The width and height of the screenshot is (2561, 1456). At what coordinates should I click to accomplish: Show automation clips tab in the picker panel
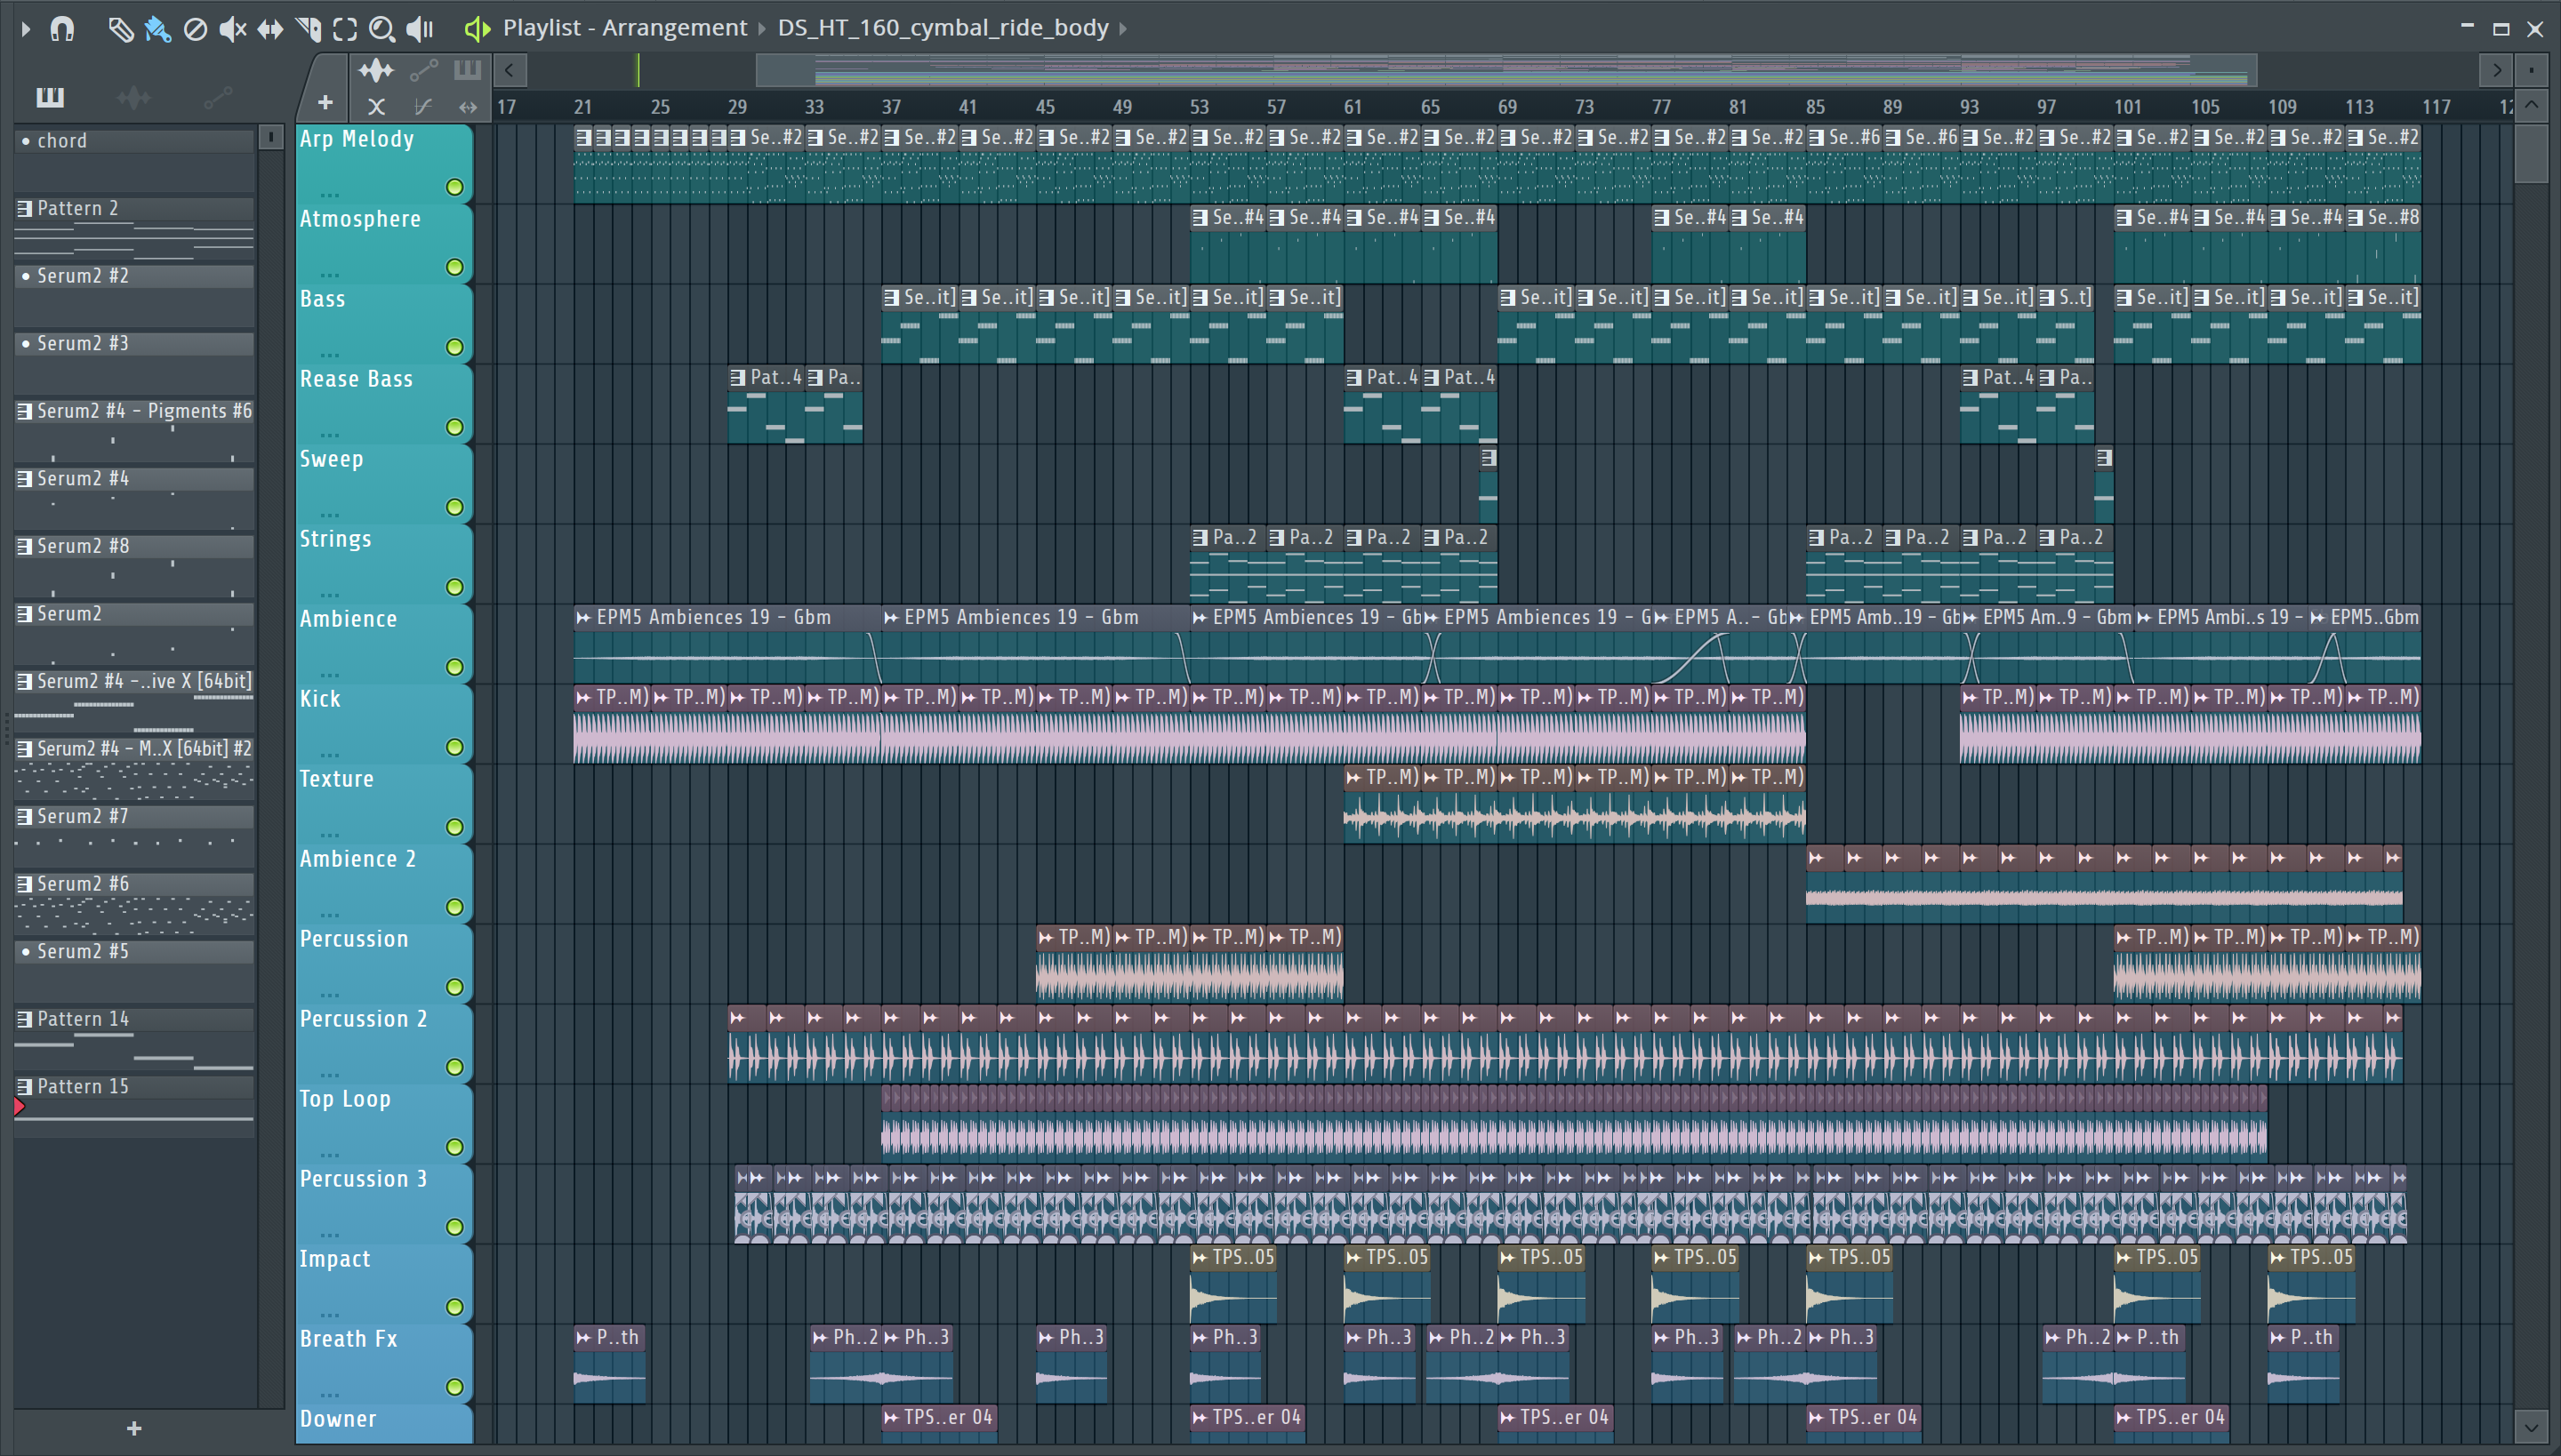[217, 98]
